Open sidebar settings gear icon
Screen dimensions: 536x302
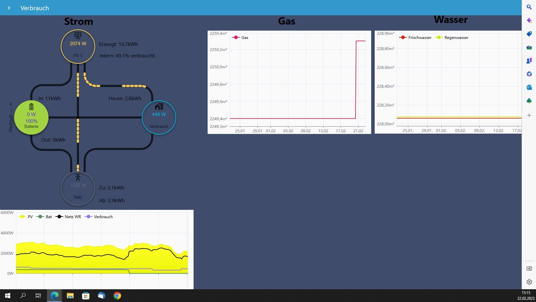[x=529, y=282]
